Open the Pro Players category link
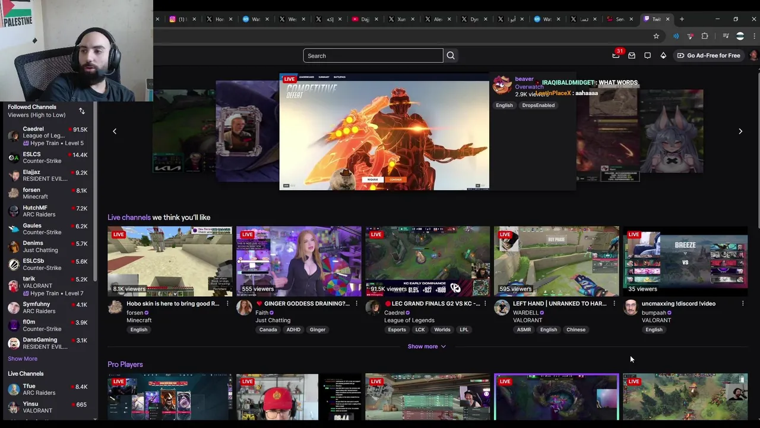 point(125,364)
